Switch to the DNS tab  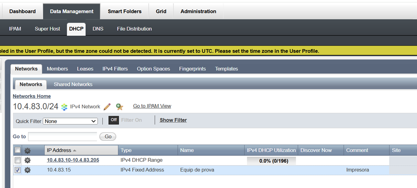[98, 29]
